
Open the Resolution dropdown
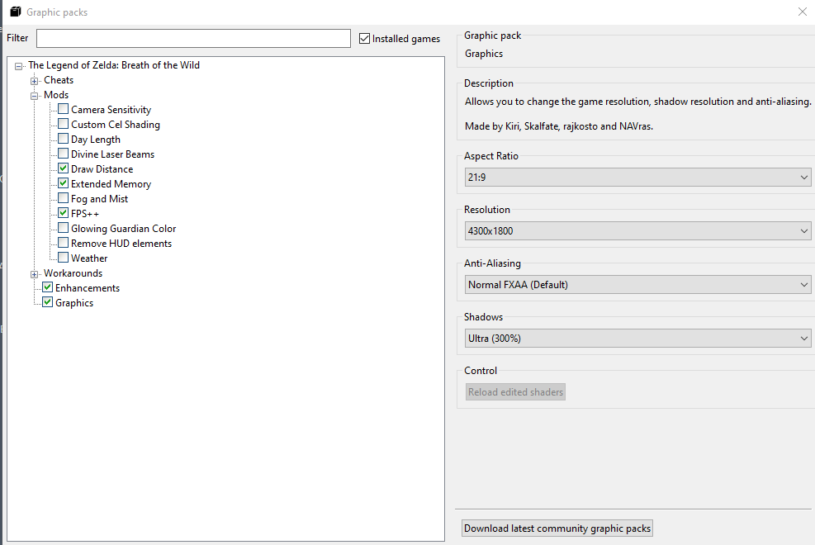tap(637, 230)
